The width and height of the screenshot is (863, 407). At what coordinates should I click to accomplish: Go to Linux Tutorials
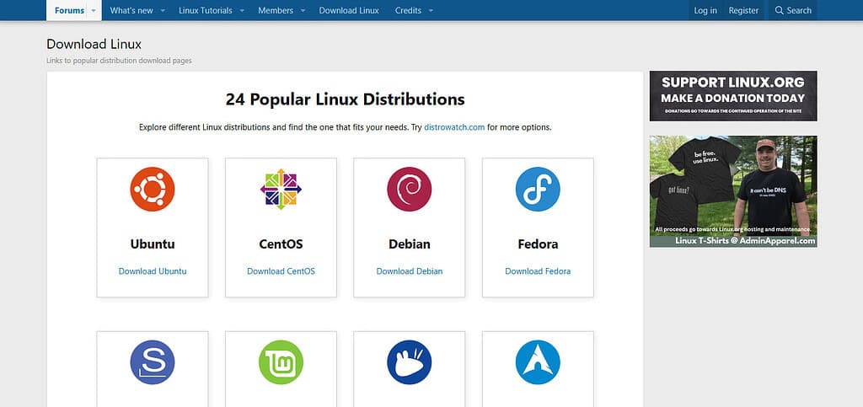point(206,10)
